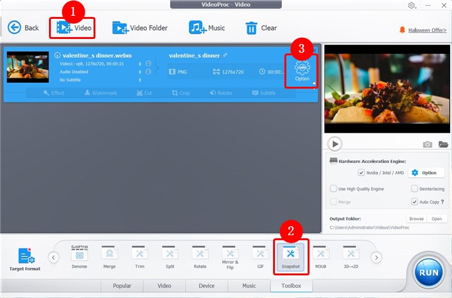Open the Halloween Offer link

click(x=428, y=30)
